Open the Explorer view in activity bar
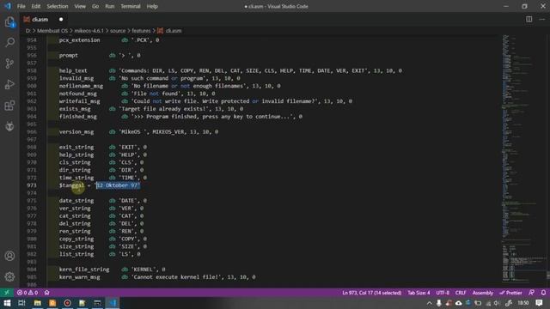This screenshot has height=309, width=550. (9, 22)
